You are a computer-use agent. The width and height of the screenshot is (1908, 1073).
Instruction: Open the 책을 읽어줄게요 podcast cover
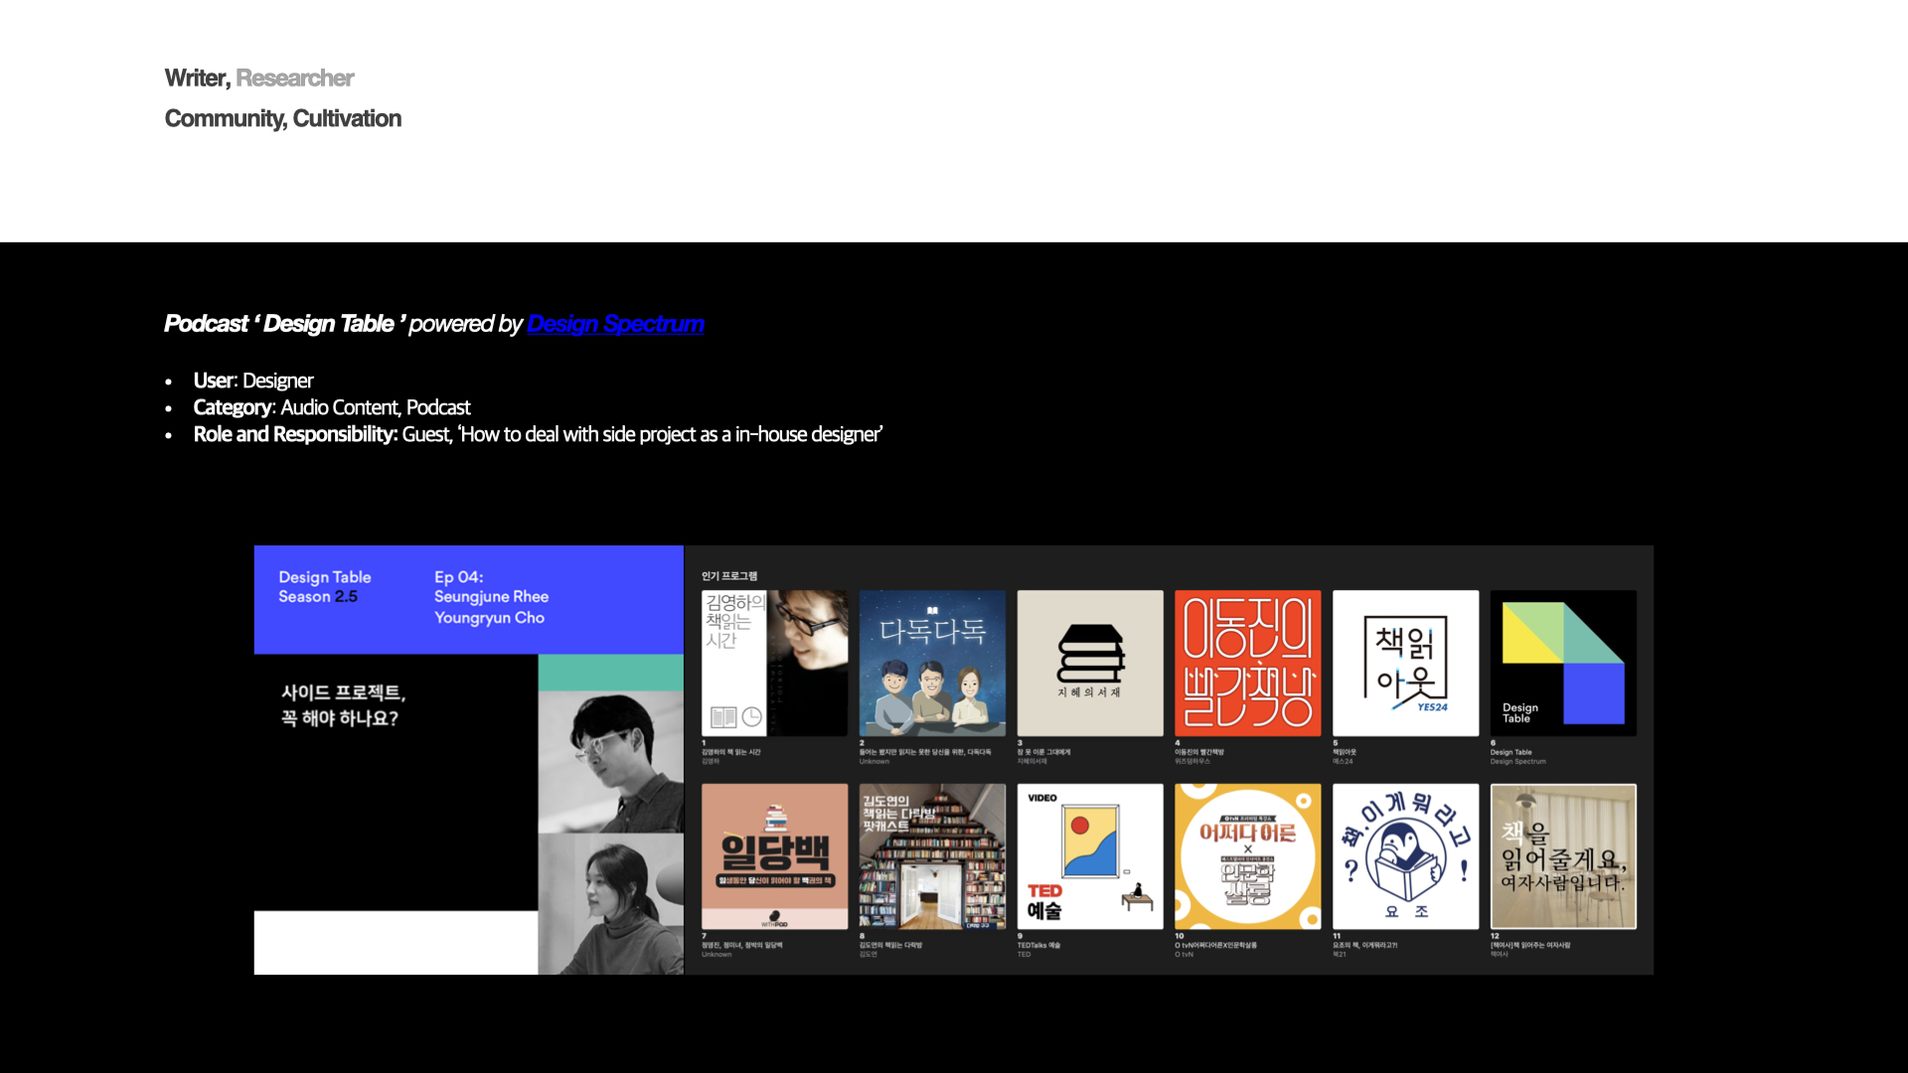click(1562, 856)
